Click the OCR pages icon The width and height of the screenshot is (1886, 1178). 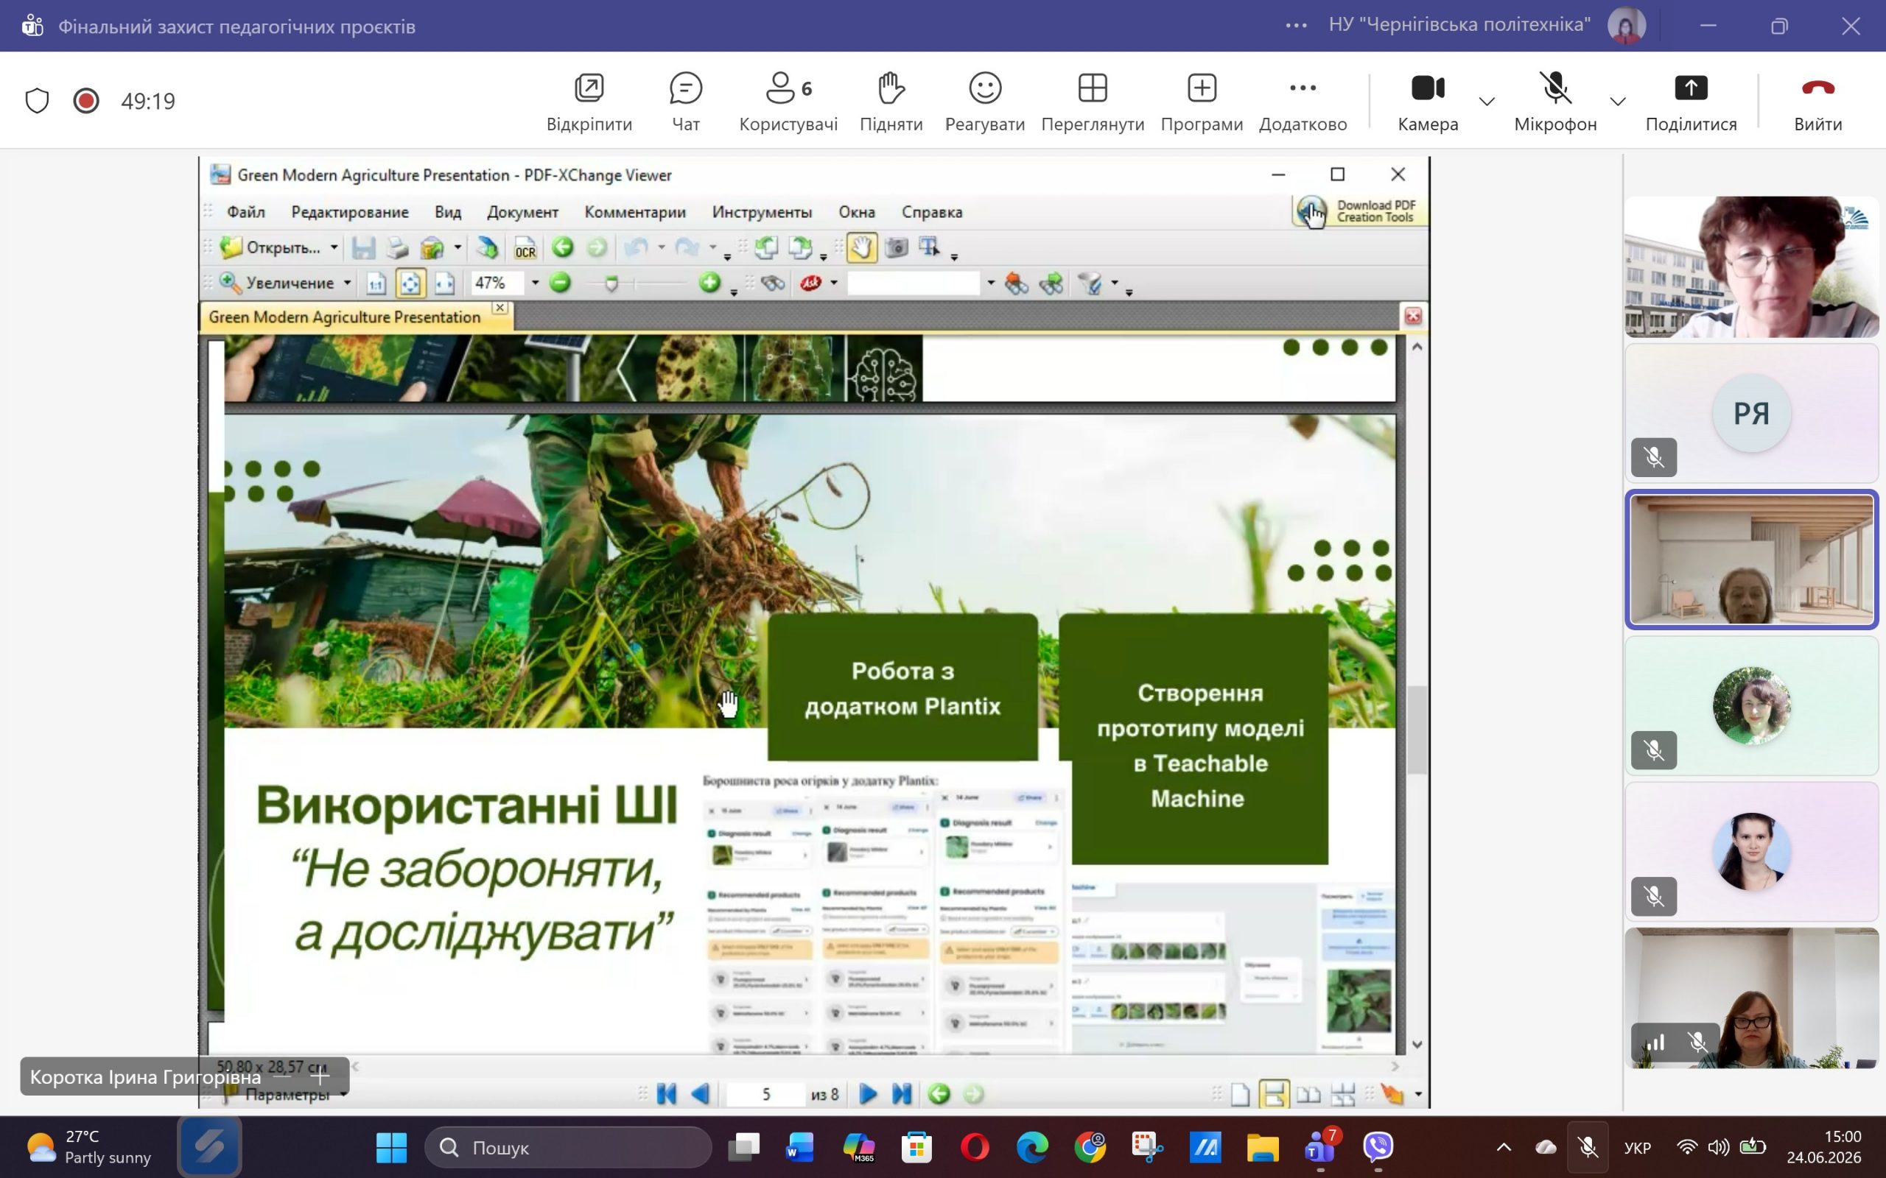[525, 248]
